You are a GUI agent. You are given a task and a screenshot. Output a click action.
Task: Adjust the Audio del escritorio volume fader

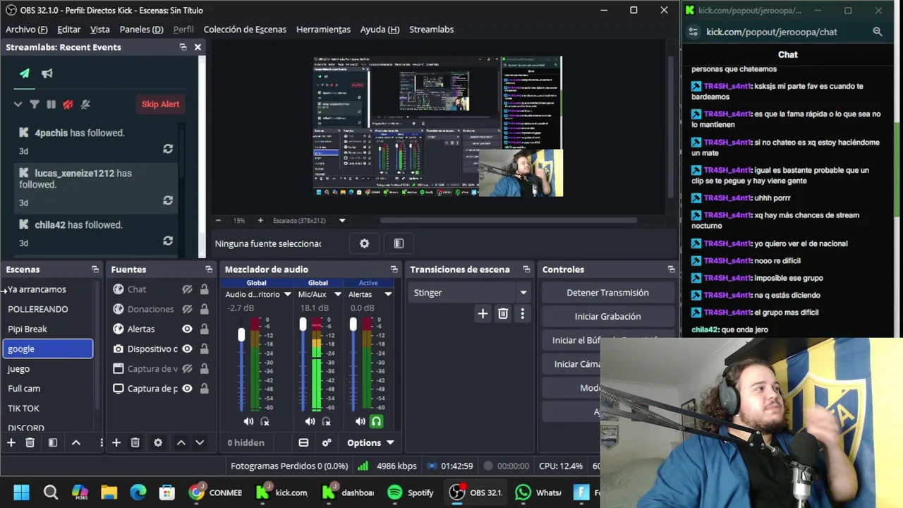click(241, 334)
